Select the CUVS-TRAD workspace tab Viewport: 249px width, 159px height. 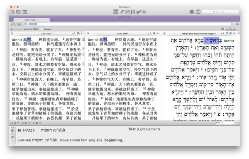[x=32, y=20]
